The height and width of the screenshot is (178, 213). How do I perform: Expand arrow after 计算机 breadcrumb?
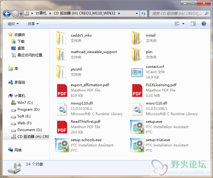[x=50, y=13]
